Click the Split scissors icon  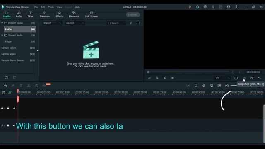(x=29, y=86)
